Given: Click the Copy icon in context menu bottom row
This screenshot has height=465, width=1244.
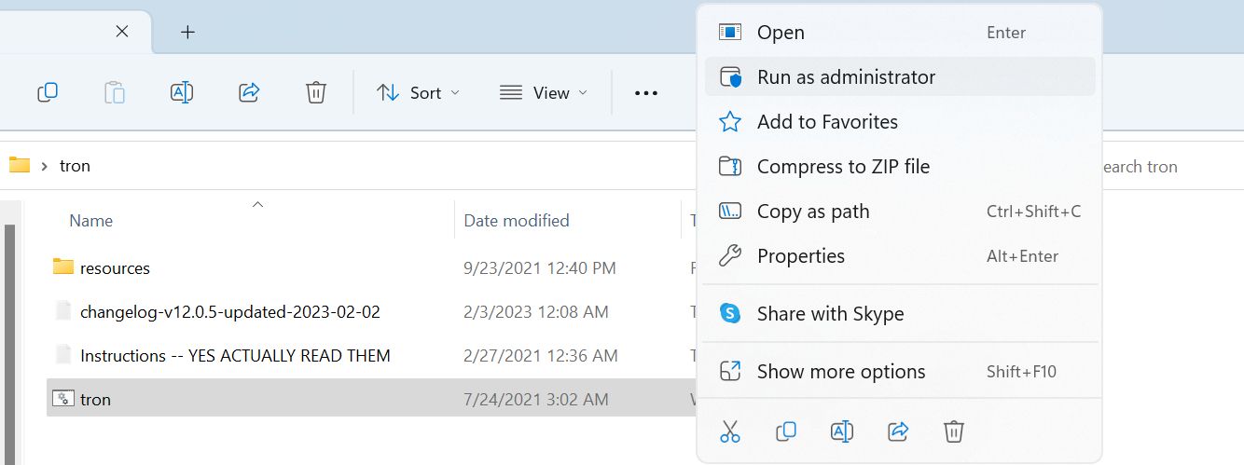Looking at the screenshot, I should click(x=786, y=431).
